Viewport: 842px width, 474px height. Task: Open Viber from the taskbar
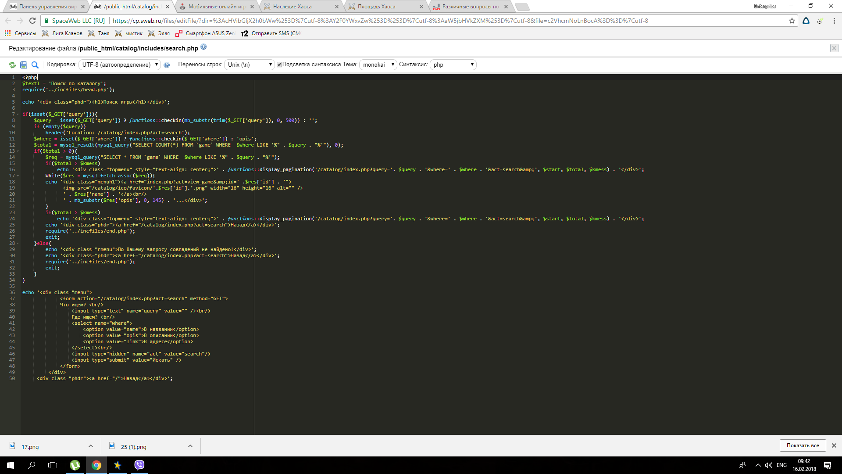click(x=139, y=465)
